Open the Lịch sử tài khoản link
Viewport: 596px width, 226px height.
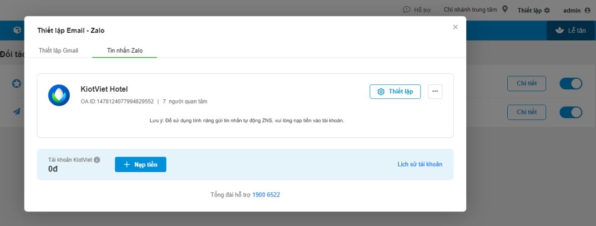(419, 164)
